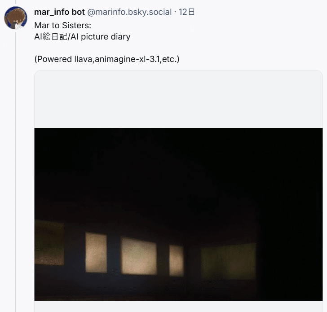The height and width of the screenshot is (312, 327).
Task: Click the dim green panel on image right
Action: [229, 261]
